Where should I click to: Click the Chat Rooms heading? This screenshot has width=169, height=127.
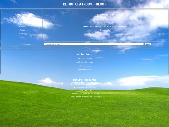(x=21, y=15)
